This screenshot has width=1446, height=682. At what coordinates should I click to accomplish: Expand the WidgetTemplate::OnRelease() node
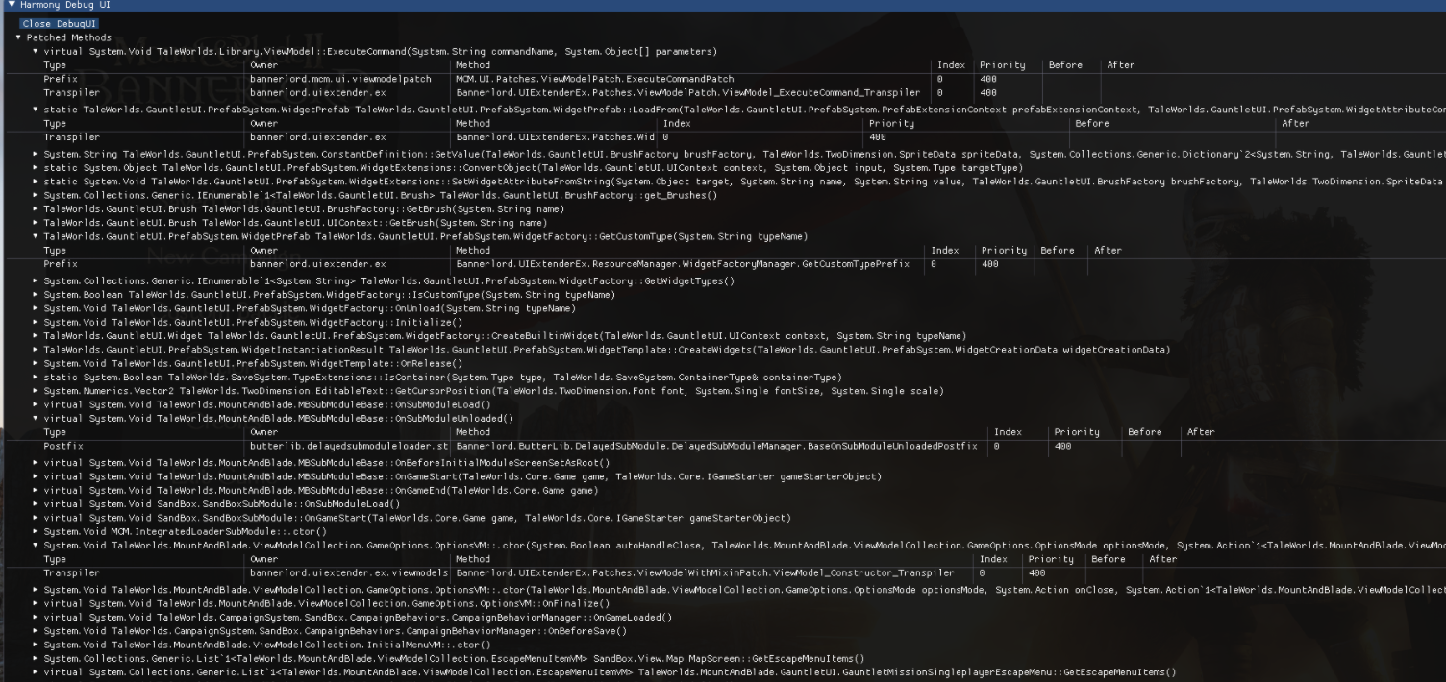[36, 364]
